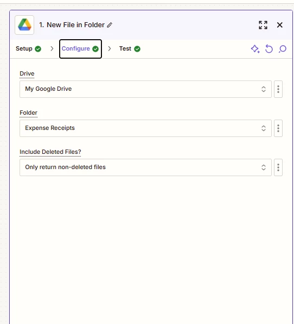The image size is (294, 324).
Task: Click the Drive field label
Action: 27,73
